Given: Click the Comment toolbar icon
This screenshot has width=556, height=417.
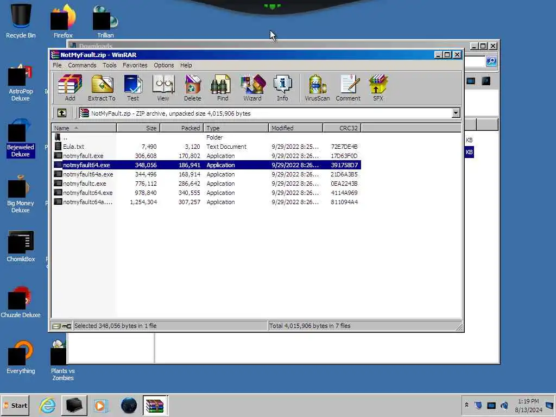Looking at the screenshot, I should point(348,88).
